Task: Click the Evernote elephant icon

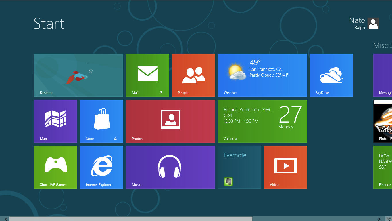Action: 228,181
